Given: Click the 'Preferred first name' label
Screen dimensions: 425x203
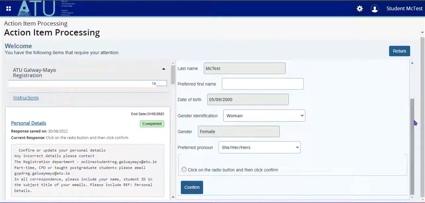Looking at the screenshot, I should pyautogui.click(x=197, y=84).
